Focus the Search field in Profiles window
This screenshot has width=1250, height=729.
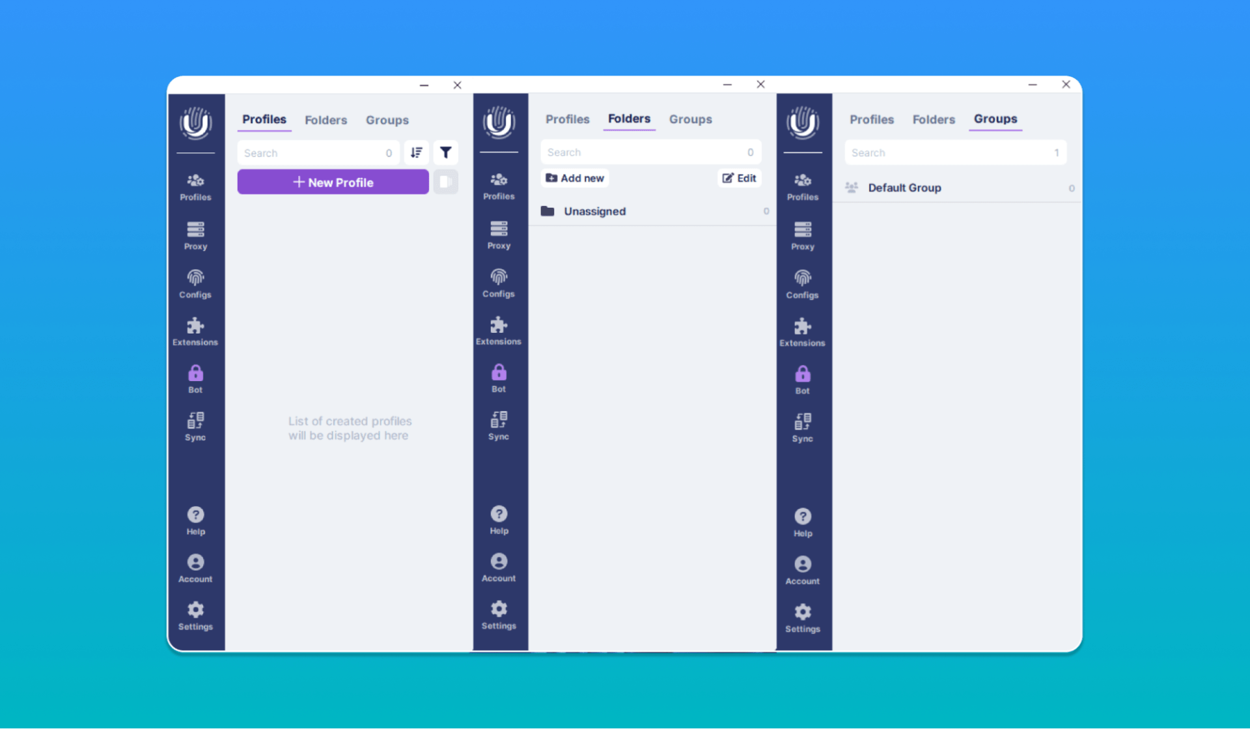[x=318, y=152]
